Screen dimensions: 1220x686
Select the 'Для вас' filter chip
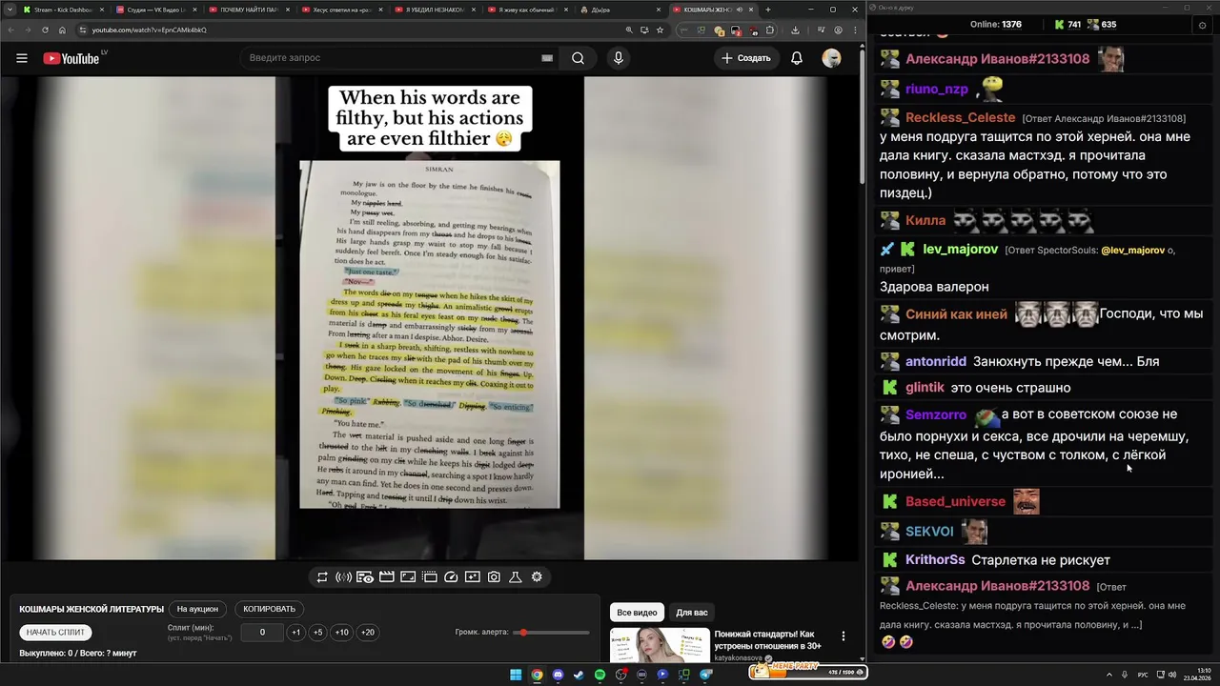(x=692, y=613)
